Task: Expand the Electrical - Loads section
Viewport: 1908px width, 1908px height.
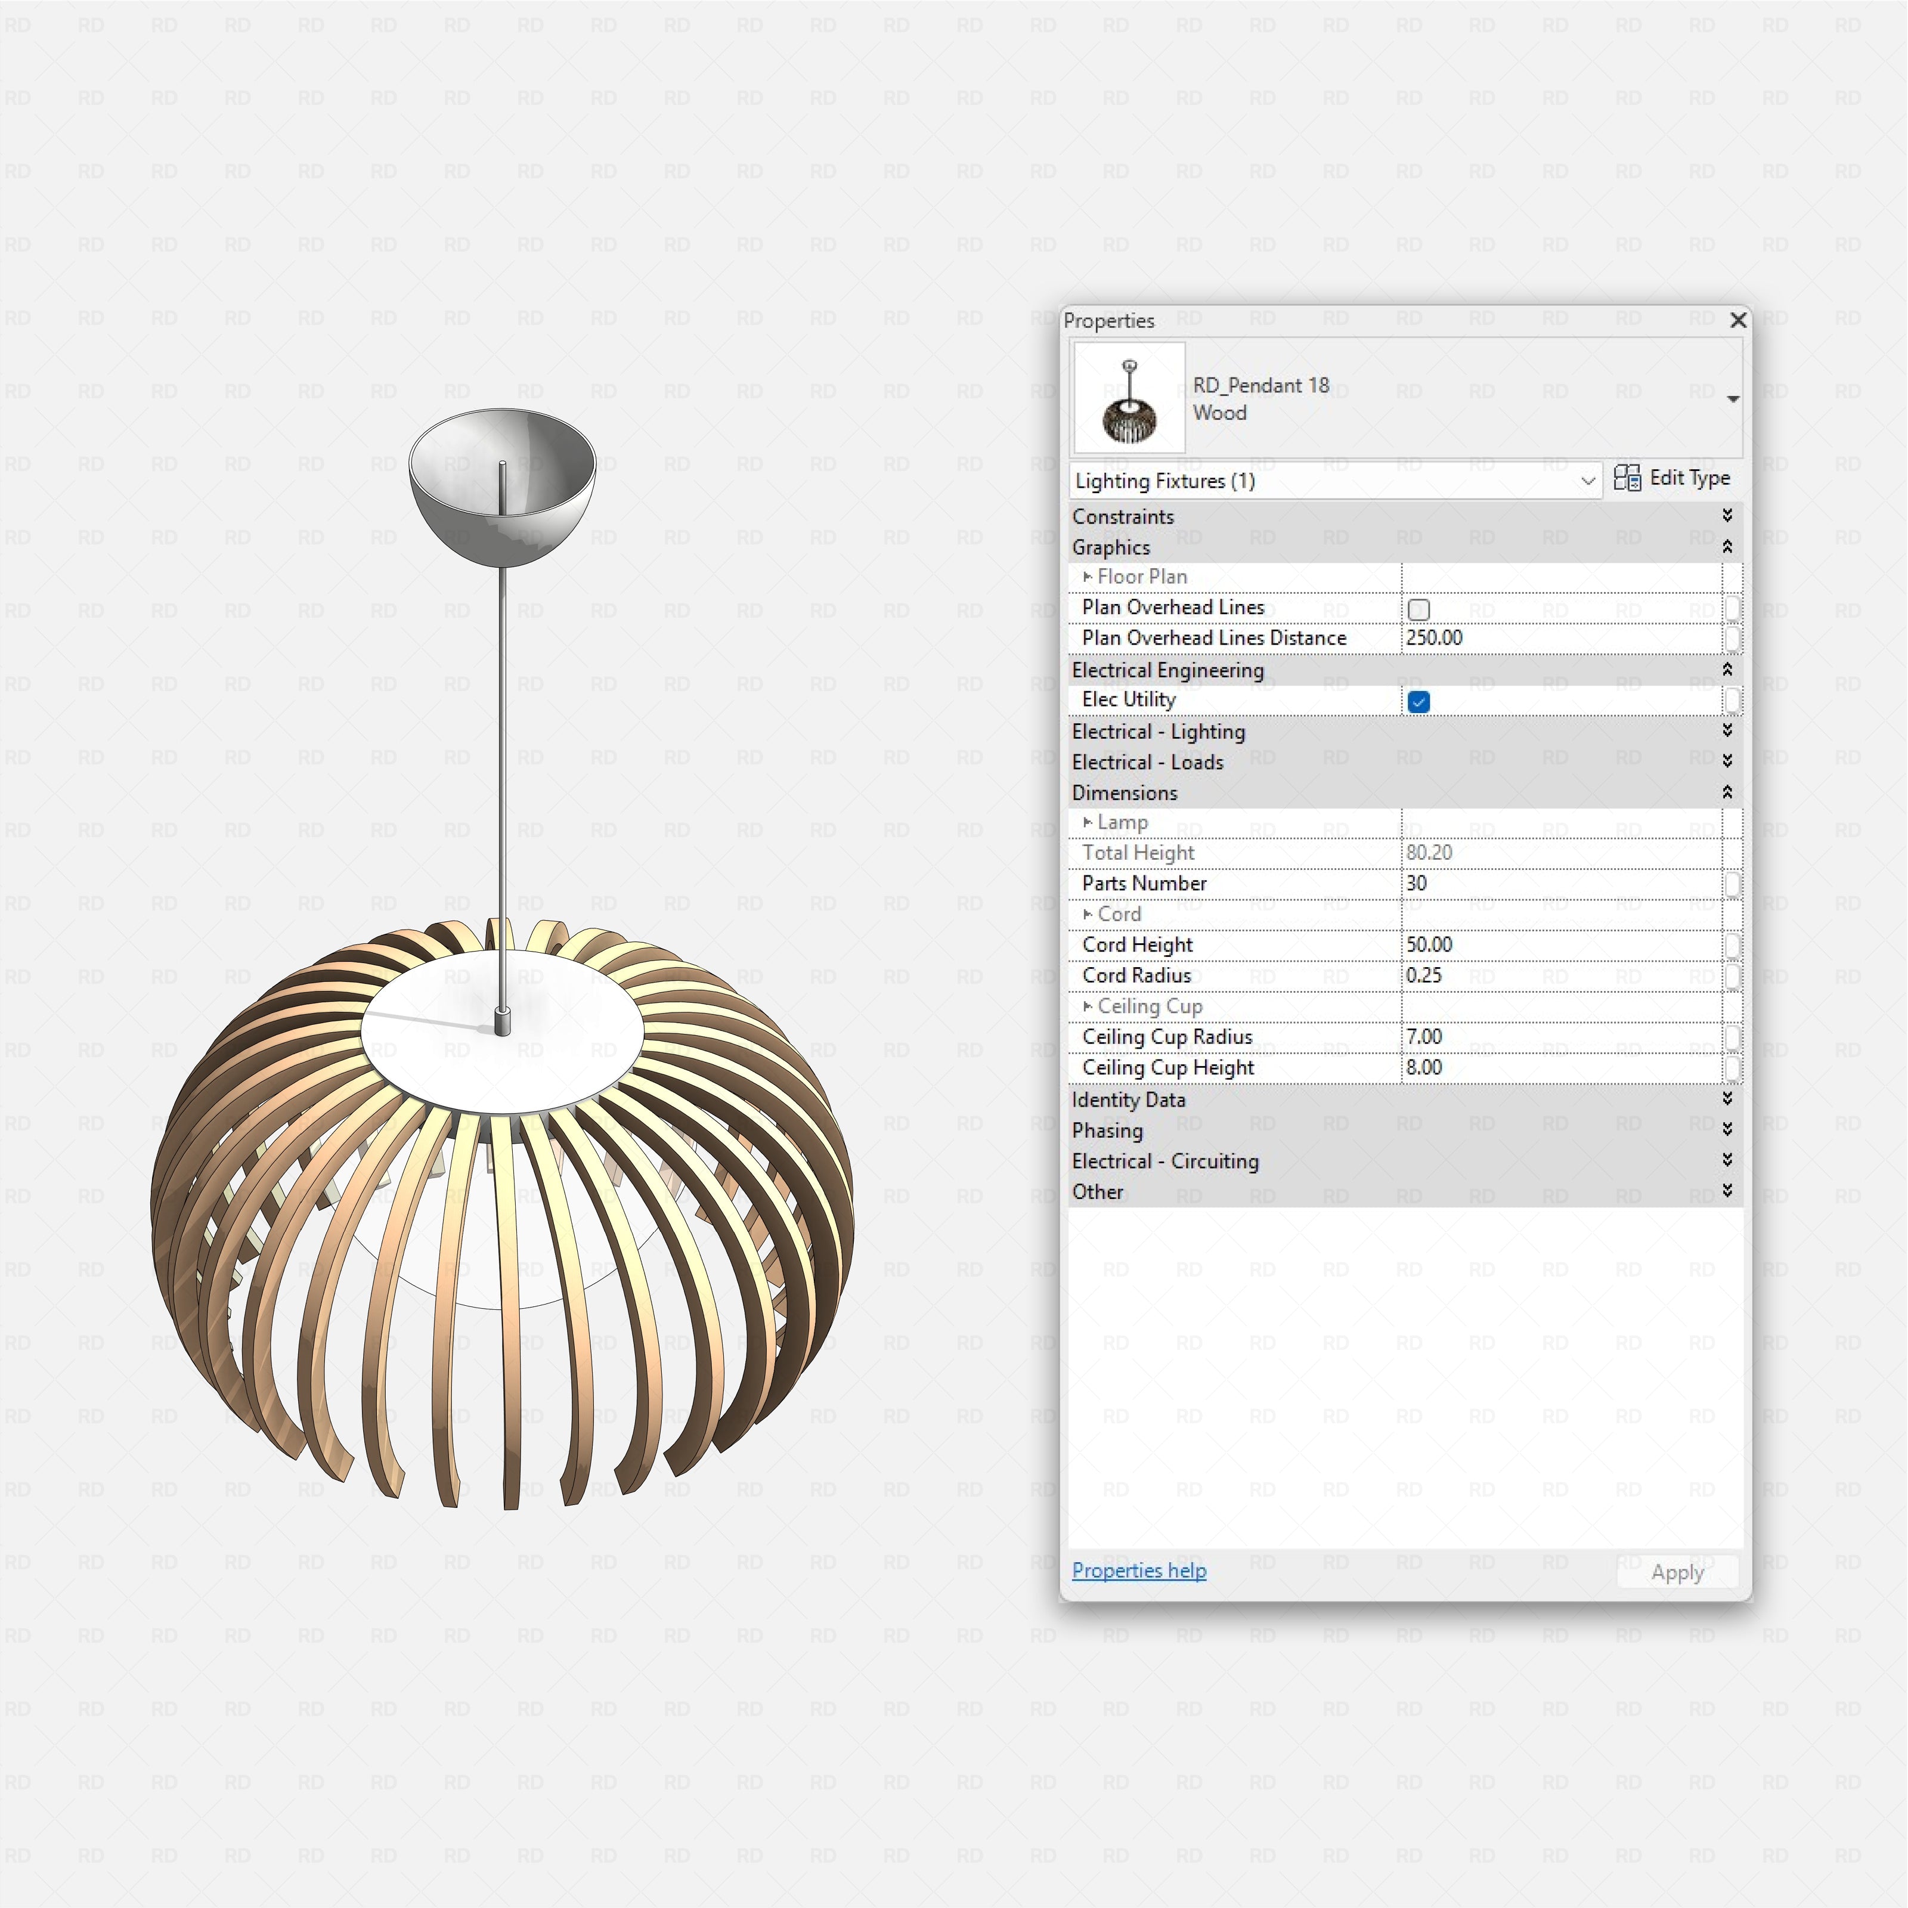Action: pos(1727,761)
